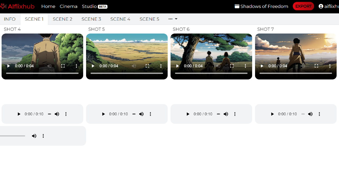This screenshot has width=339, height=190.
Task: Mute the audio clip under Shot 4
Action: (x=57, y=114)
